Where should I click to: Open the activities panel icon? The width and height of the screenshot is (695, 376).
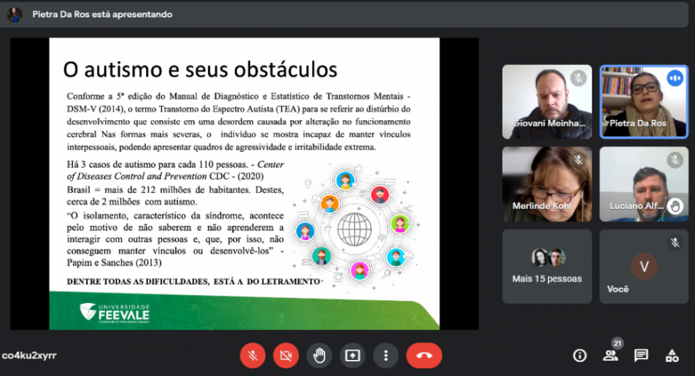click(672, 356)
